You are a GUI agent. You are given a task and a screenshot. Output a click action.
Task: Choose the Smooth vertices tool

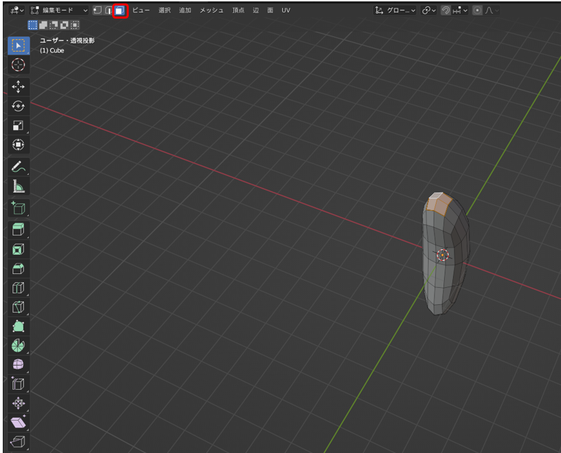(x=19, y=365)
